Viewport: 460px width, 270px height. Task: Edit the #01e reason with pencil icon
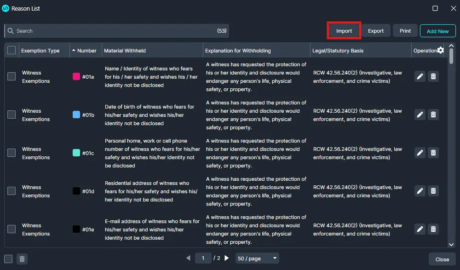point(420,229)
